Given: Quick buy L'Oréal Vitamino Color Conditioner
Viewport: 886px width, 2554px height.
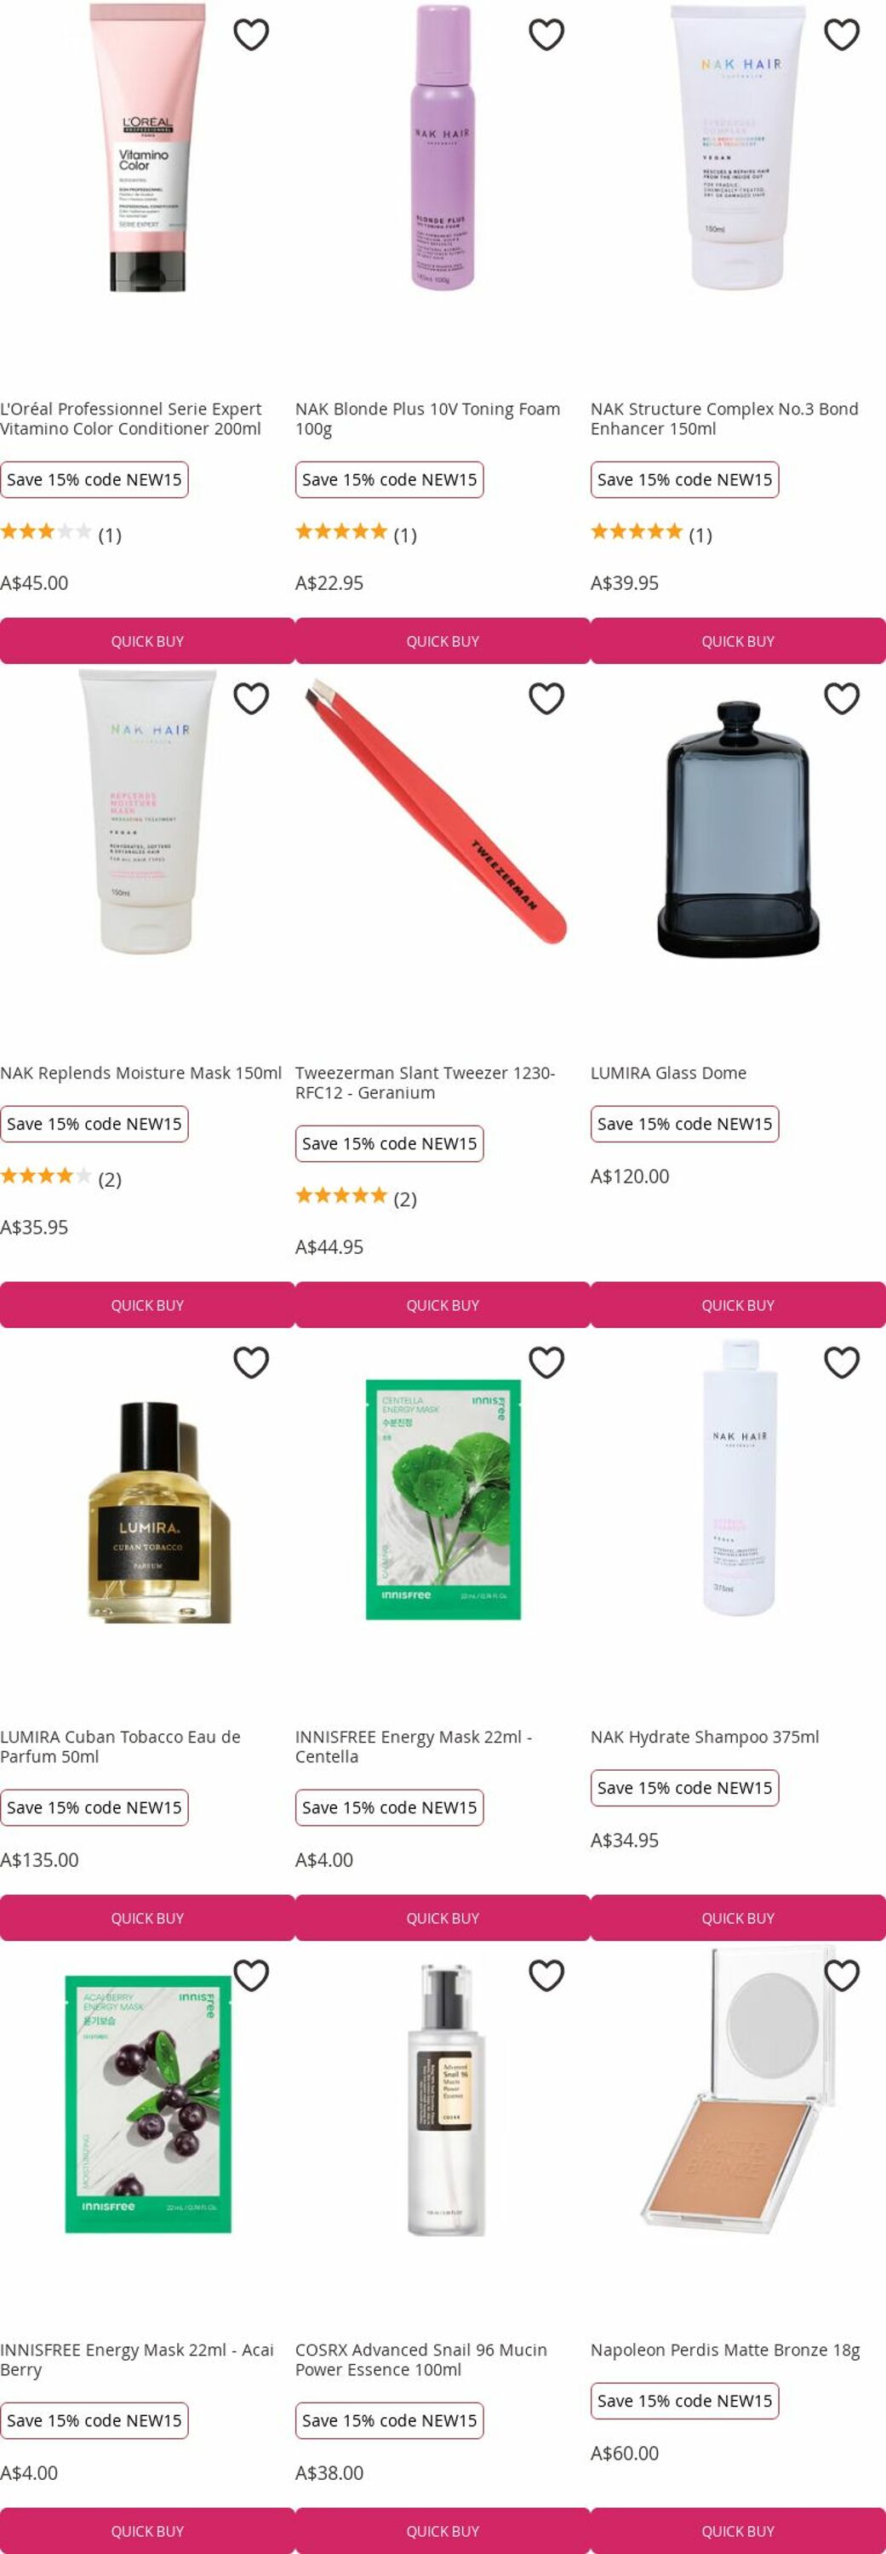Looking at the screenshot, I should [x=148, y=640].
